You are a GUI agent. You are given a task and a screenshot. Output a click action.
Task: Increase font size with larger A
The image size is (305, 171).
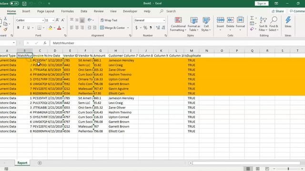[57, 20]
